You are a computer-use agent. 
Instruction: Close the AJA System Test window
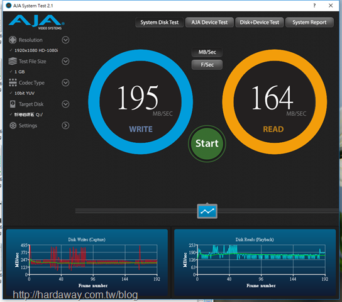pos(331,6)
